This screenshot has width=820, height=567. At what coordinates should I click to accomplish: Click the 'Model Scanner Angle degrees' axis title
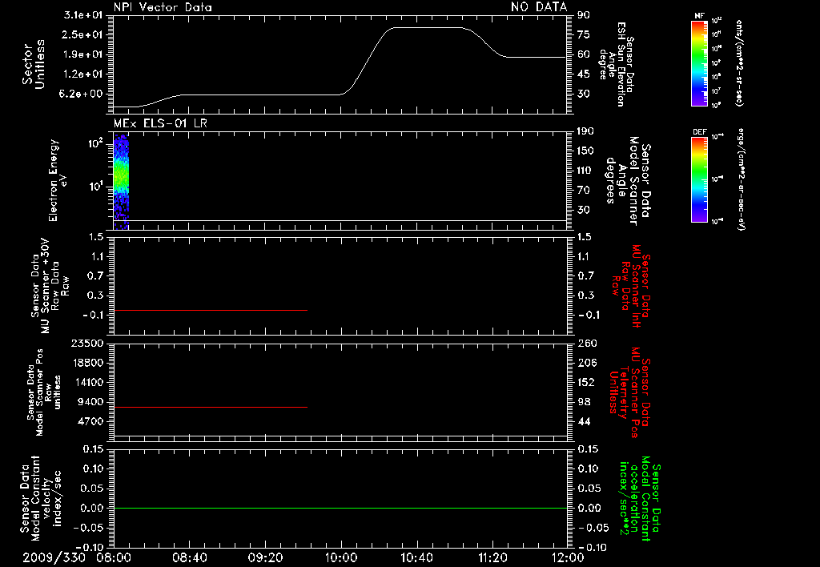pyautogui.click(x=628, y=181)
